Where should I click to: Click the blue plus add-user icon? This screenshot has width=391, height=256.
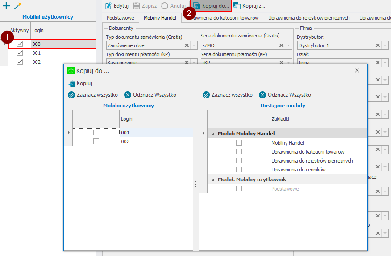pos(6,6)
